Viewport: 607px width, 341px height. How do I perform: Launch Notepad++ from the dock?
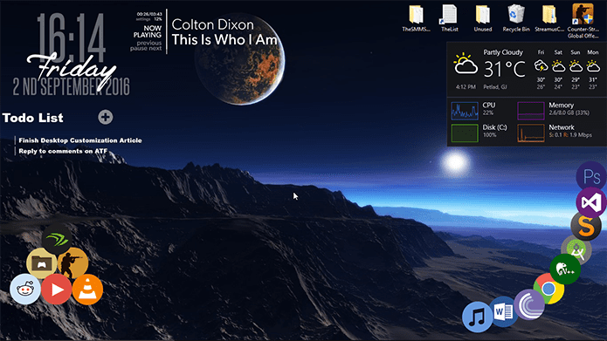565,269
